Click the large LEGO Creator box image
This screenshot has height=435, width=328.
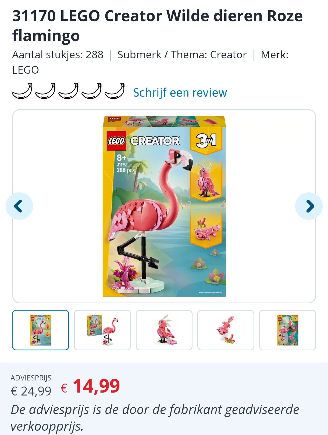tap(164, 206)
